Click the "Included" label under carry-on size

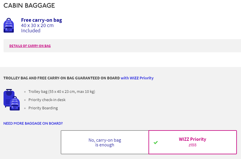pyautogui.click(x=31, y=31)
